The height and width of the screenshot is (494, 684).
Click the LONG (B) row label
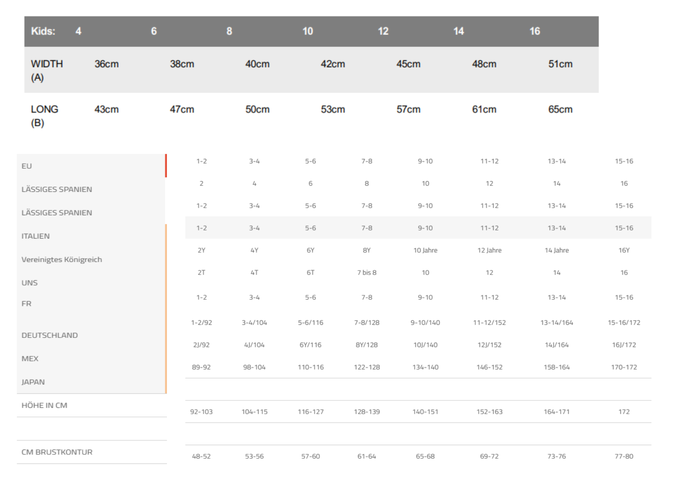pyautogui.click(x=44, y=116)
